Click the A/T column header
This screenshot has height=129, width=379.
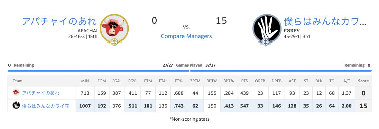point(347,81)
